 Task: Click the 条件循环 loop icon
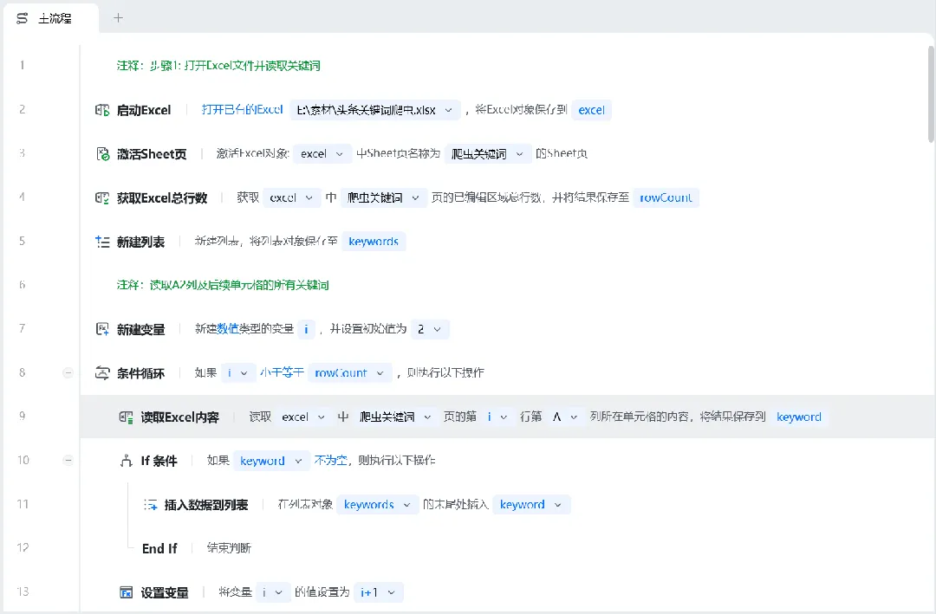[x=102, y=373]
